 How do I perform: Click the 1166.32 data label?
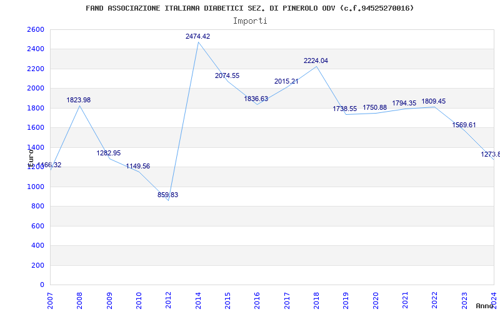49,165
